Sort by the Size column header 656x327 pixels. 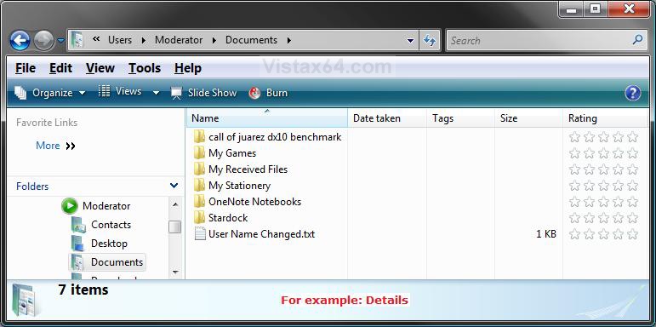point(528,118)
